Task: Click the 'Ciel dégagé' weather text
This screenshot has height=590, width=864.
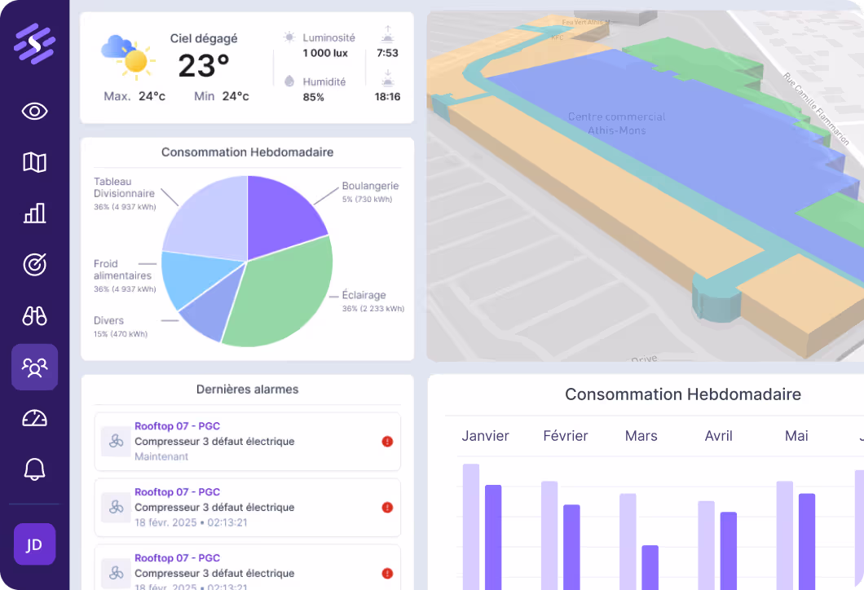Action: click(203, 38)
